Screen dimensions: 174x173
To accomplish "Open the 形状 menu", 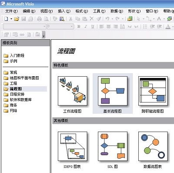I will (134, 11).
